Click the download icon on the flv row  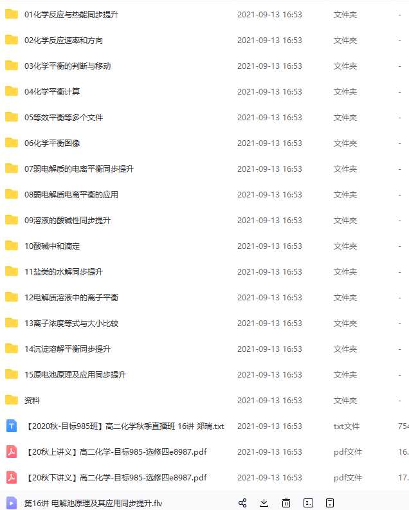(264, 503)
